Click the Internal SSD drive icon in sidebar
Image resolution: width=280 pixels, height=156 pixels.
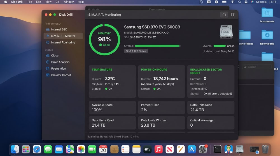point(48,29)
